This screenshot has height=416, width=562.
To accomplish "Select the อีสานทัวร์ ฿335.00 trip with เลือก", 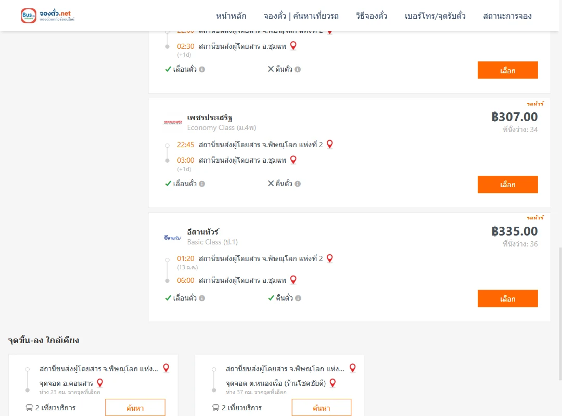I will coord(507,298).
